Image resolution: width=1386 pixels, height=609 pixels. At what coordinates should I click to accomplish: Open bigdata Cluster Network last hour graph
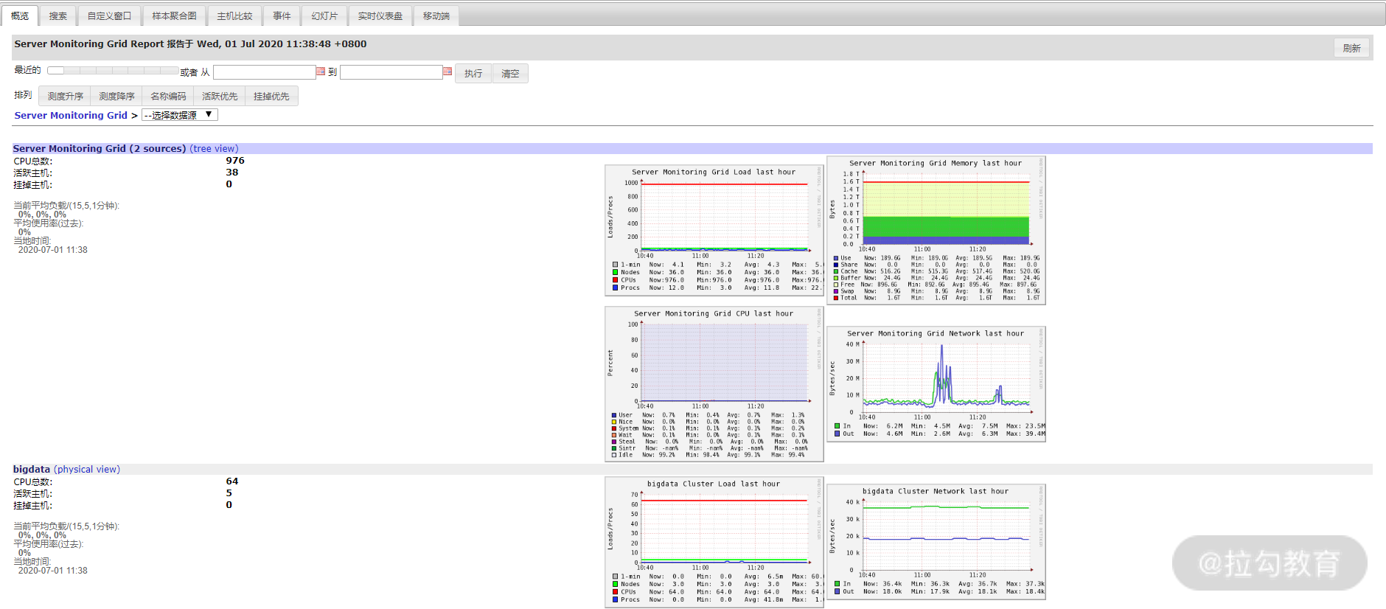936,542
